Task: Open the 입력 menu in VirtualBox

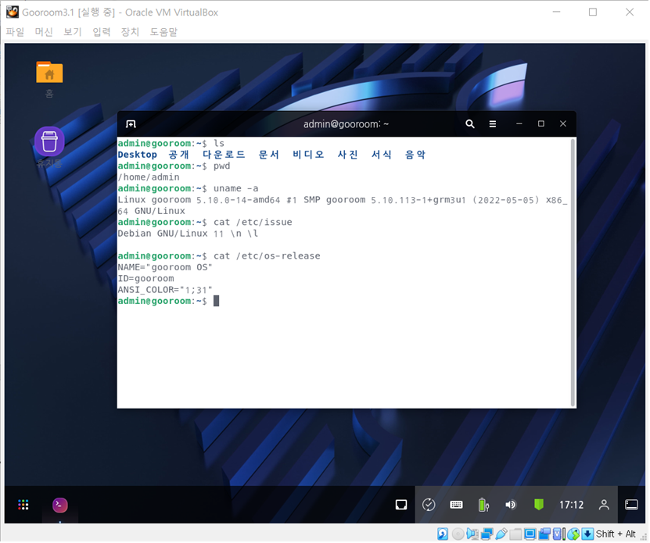Action: coord(102,32)
